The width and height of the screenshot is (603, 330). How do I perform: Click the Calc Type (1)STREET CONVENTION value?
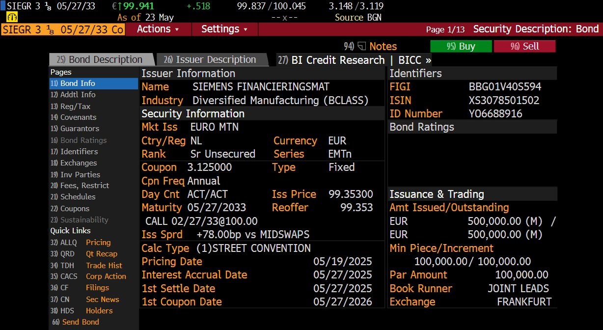click(x=253, y=248)
